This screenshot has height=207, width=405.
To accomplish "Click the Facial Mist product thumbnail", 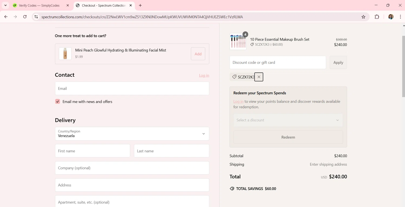I will pyautogui.click(x=65, y=54).
